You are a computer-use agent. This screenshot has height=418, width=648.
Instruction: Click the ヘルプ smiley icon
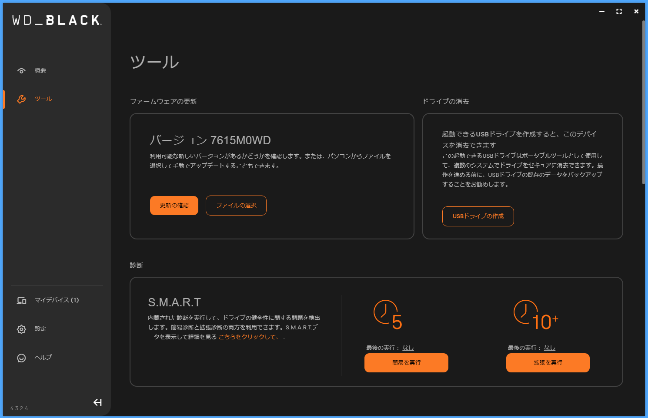pos(21,358)
